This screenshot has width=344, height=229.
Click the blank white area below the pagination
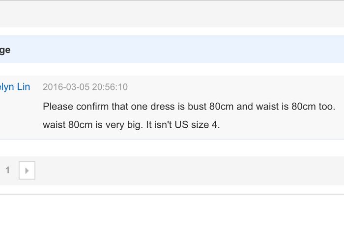[x=172, y=211]
